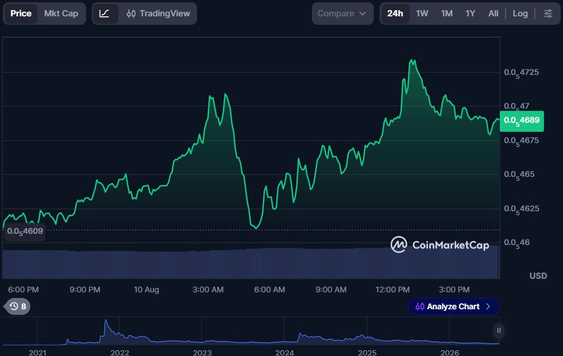Viewport: 563px width, 356px height.
Task: Show the All time range
Action: (493, 14)
